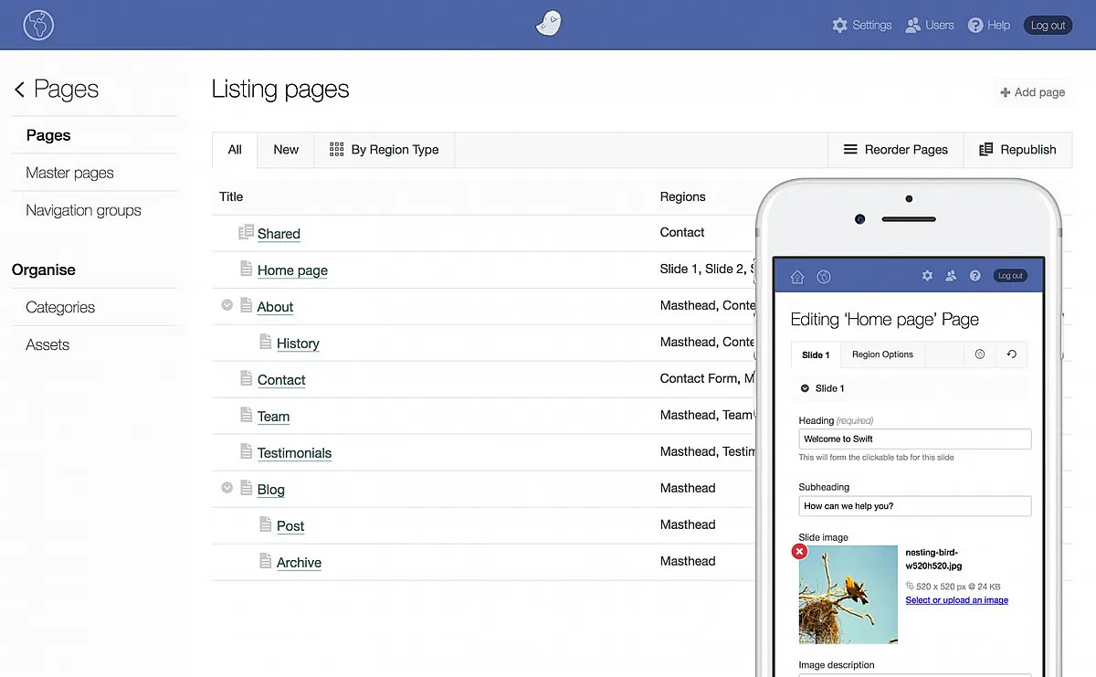Open Settings via the gear icon
Viewport: 1096px width, 677px height.
[x=839, y=26]
